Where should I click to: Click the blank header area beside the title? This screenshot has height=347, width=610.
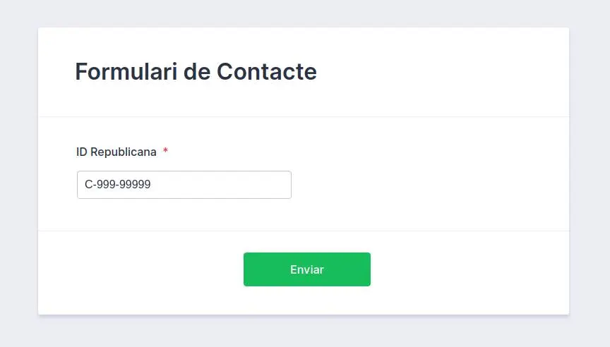pyautogui.click(x=440, y=71)
